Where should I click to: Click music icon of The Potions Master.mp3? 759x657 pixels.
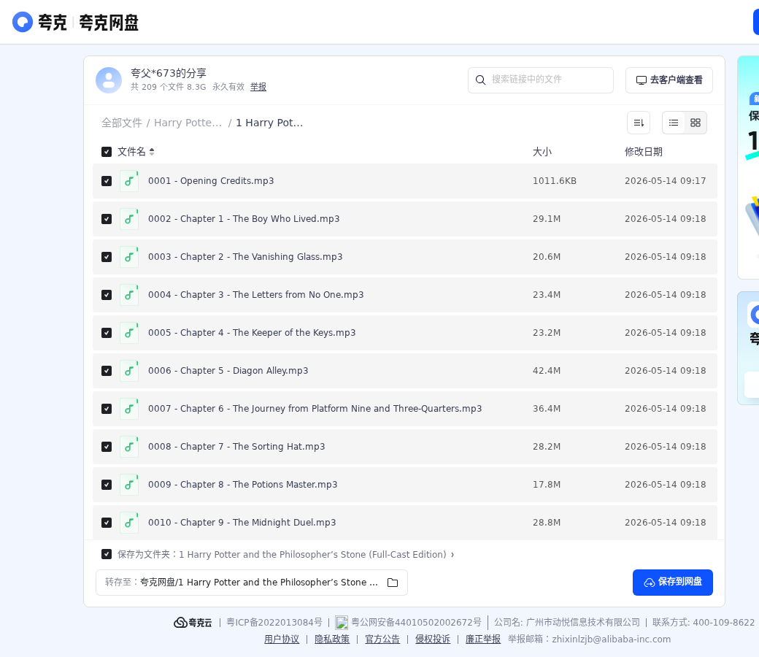click(129, 485)
